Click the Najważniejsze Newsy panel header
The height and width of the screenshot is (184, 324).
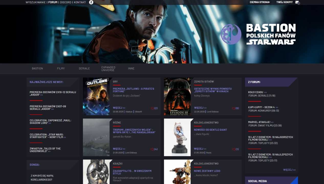point(53,82)
